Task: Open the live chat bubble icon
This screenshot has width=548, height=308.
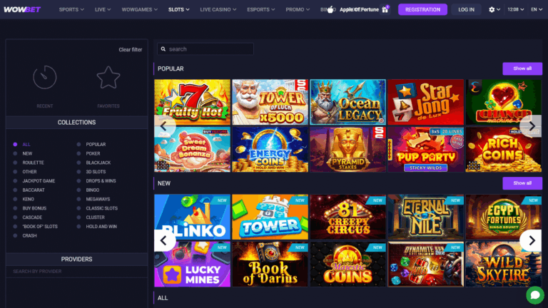Action: pyautogui.click(x=535, y=295)
